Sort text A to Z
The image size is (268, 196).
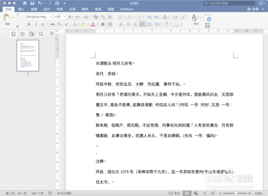point(175,17)
